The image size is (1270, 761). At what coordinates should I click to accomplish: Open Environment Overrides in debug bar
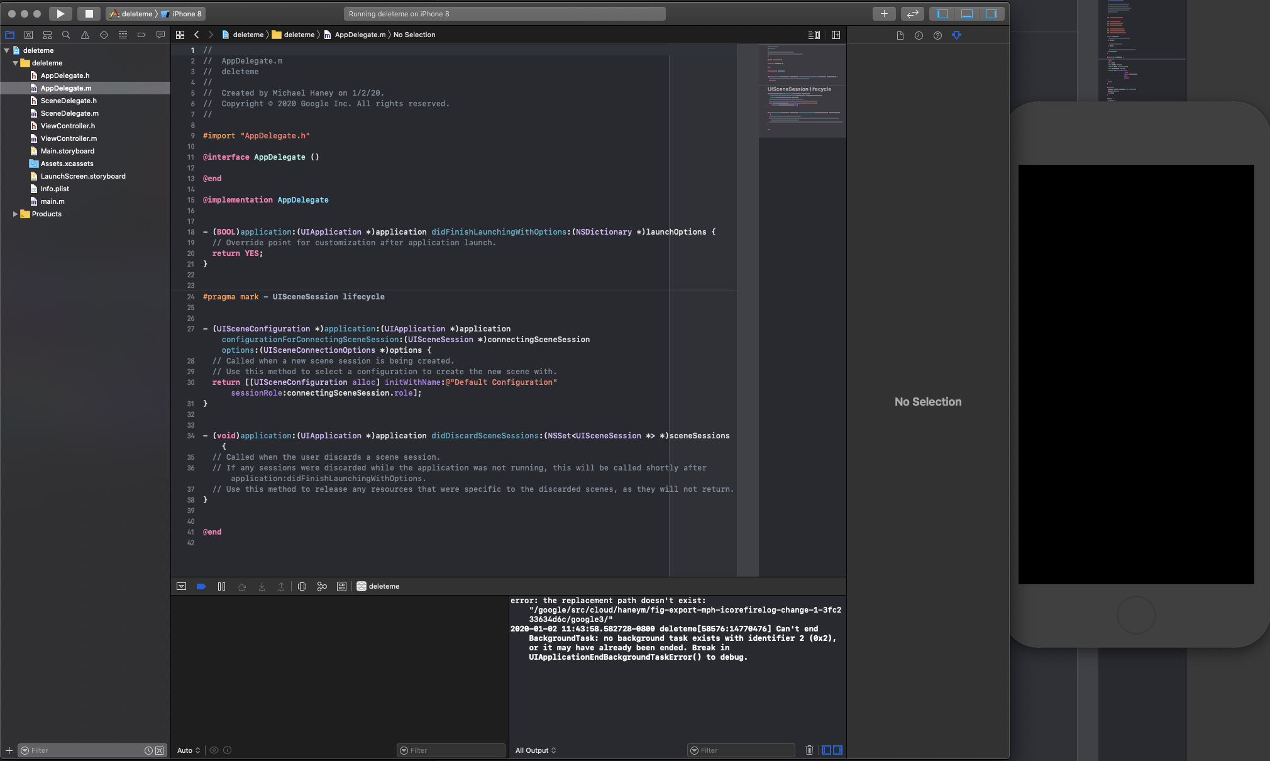tap(341, 586)
